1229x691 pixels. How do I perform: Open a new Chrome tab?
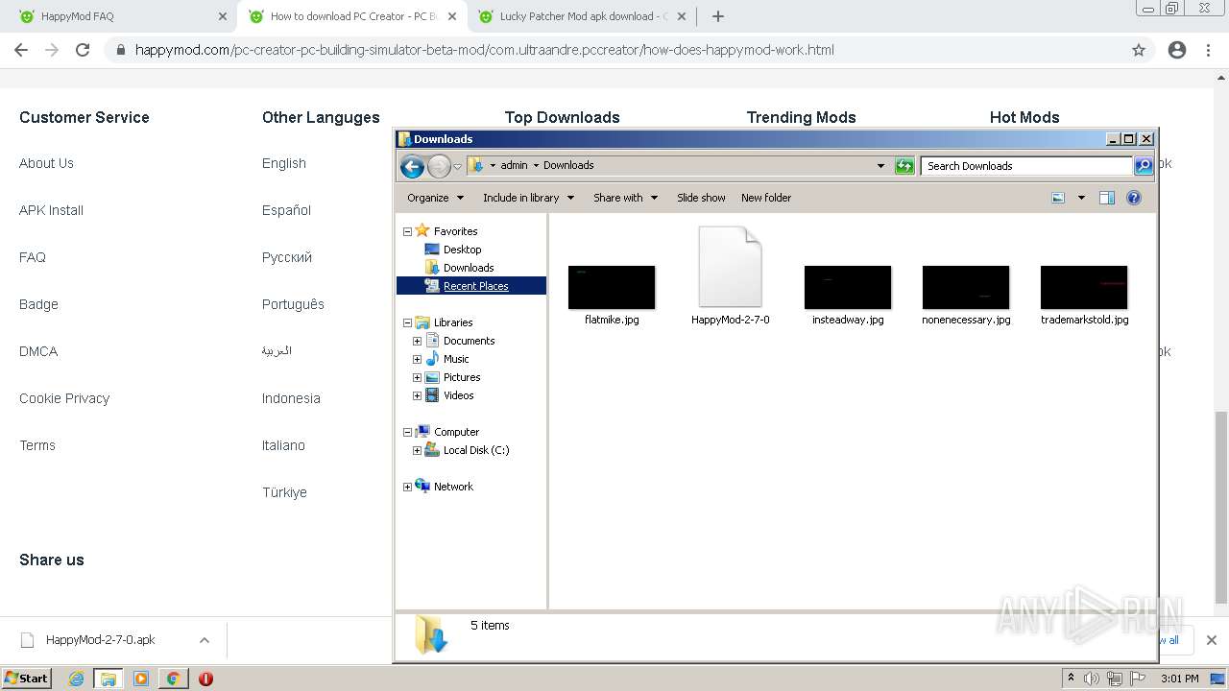click(x=718, y=16)
